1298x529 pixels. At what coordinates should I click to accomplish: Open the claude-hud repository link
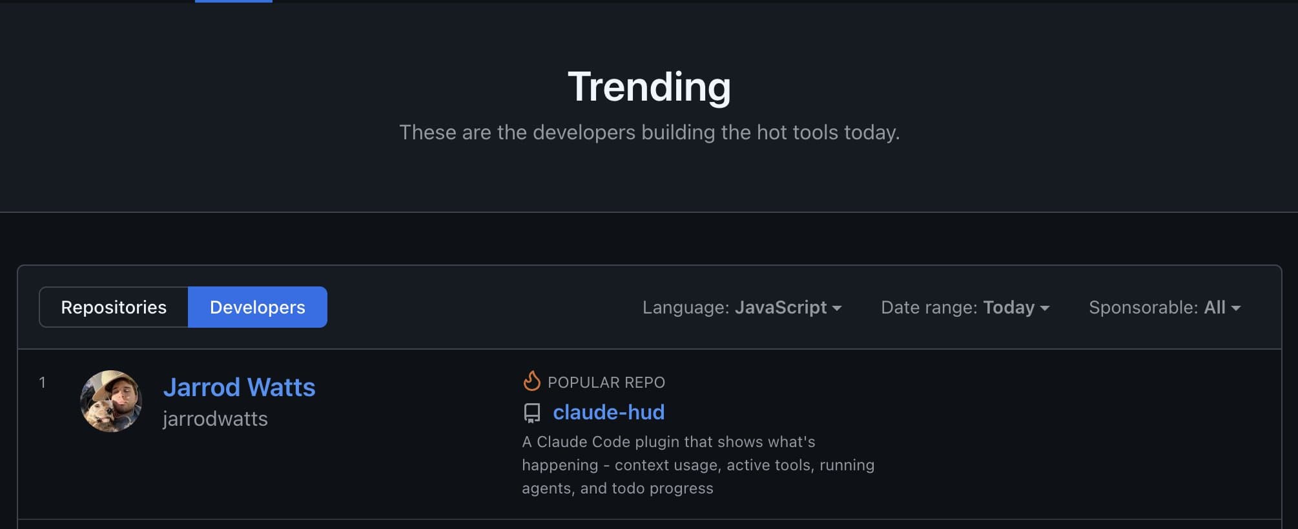tap(608, 412)
